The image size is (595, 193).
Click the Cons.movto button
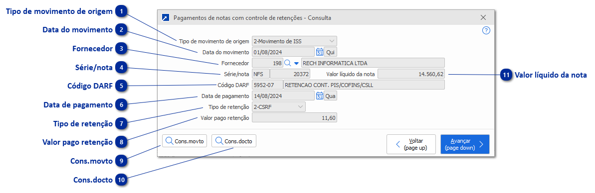[185, 141]
